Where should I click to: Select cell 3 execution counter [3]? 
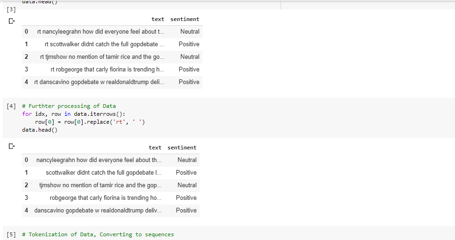click(x=11, y=10)
